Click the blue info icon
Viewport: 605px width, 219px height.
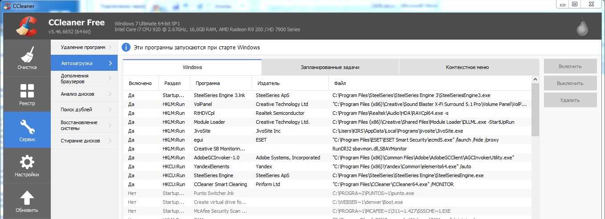tap(126, 47)
